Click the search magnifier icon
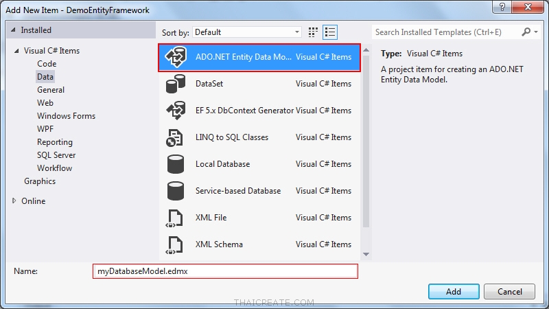This screenshot has height=309, width=549. (526, 32)
